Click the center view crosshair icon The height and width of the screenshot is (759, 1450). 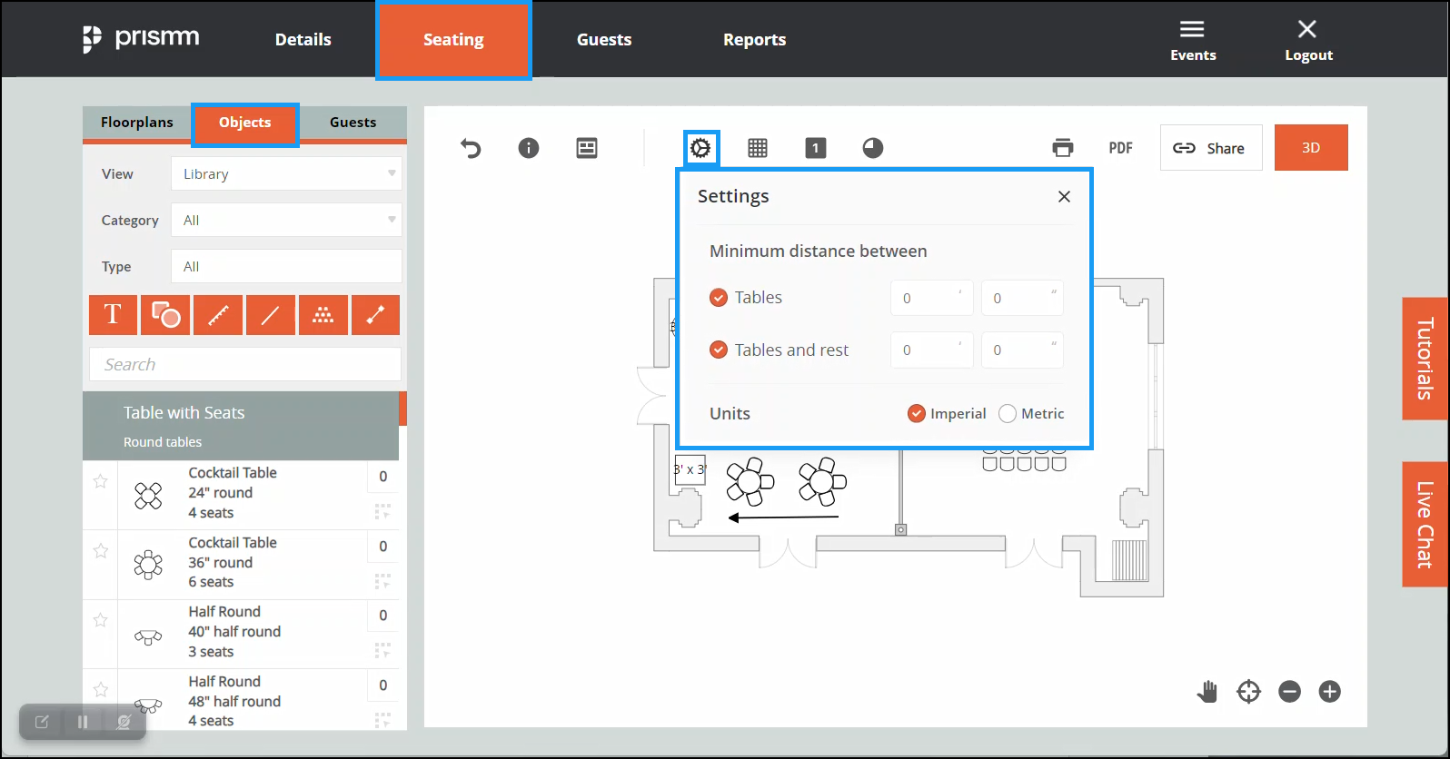1249,692
